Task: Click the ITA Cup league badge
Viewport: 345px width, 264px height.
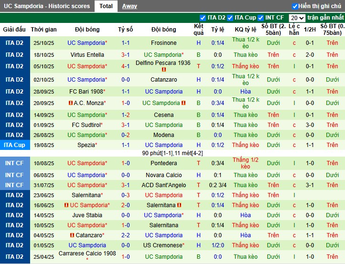Action: [x=14, y=145]
